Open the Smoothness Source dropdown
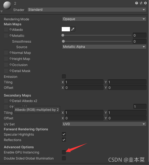The width and height of the screenshot is (149, 165). pos(104,47)
